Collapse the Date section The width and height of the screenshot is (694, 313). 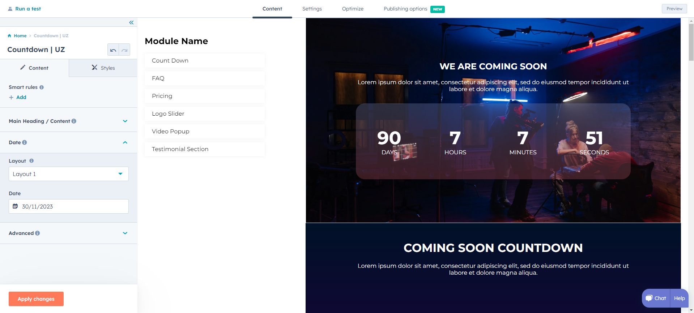click(x=125, y=142)
